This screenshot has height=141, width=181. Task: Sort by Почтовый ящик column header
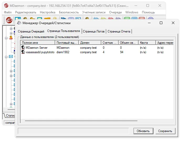click(67, 43)
